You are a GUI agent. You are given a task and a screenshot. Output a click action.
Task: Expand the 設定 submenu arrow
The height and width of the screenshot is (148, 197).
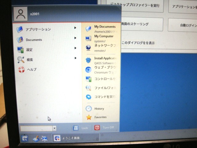pyautogui.click(x=75, y=48)
